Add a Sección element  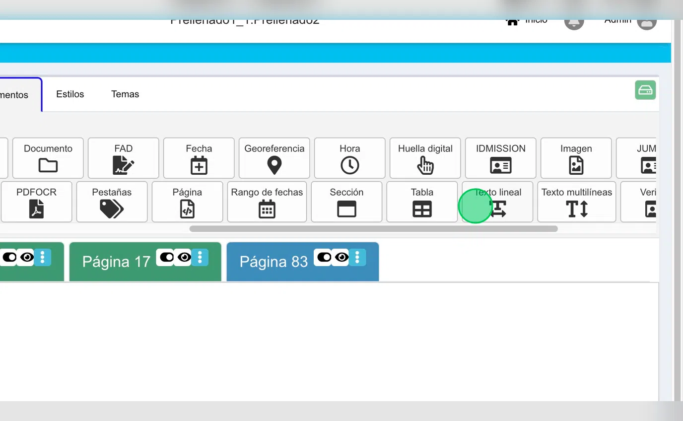click(346, 202)
